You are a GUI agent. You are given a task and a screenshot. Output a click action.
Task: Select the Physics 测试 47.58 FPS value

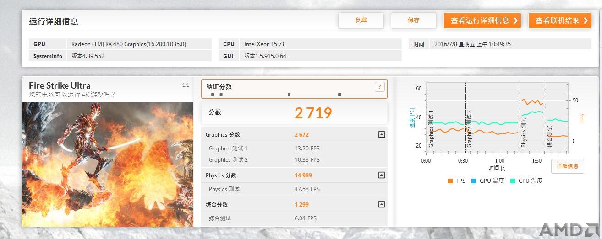(307, 189)
